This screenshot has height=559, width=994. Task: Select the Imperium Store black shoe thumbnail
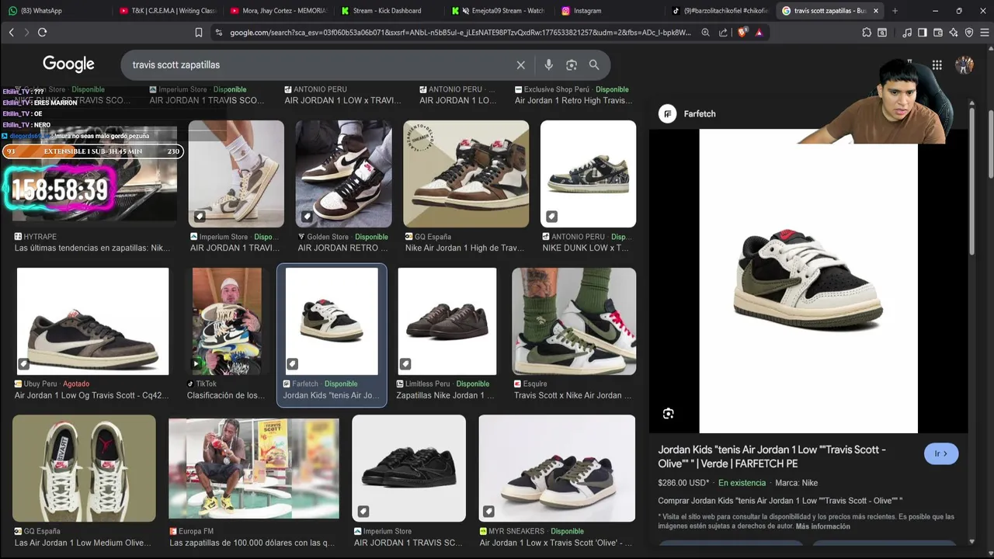click(x=408, y=468)
